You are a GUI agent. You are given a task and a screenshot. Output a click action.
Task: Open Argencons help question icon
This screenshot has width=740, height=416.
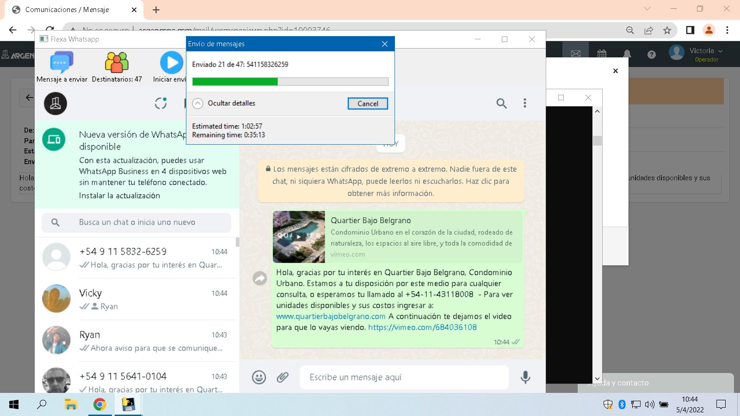(x=652, y=55)
